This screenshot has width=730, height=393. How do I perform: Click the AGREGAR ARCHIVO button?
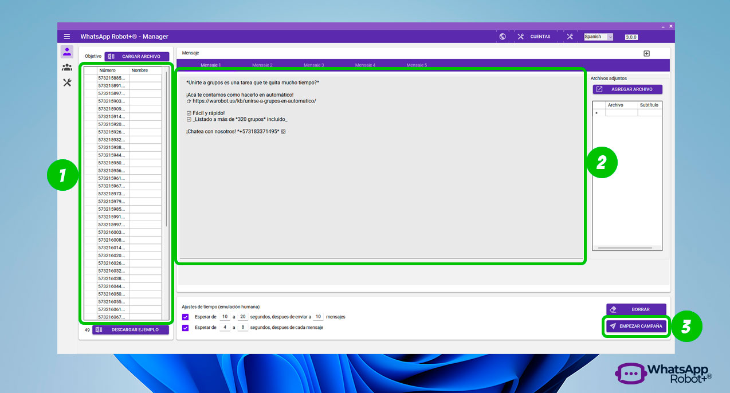627,89
